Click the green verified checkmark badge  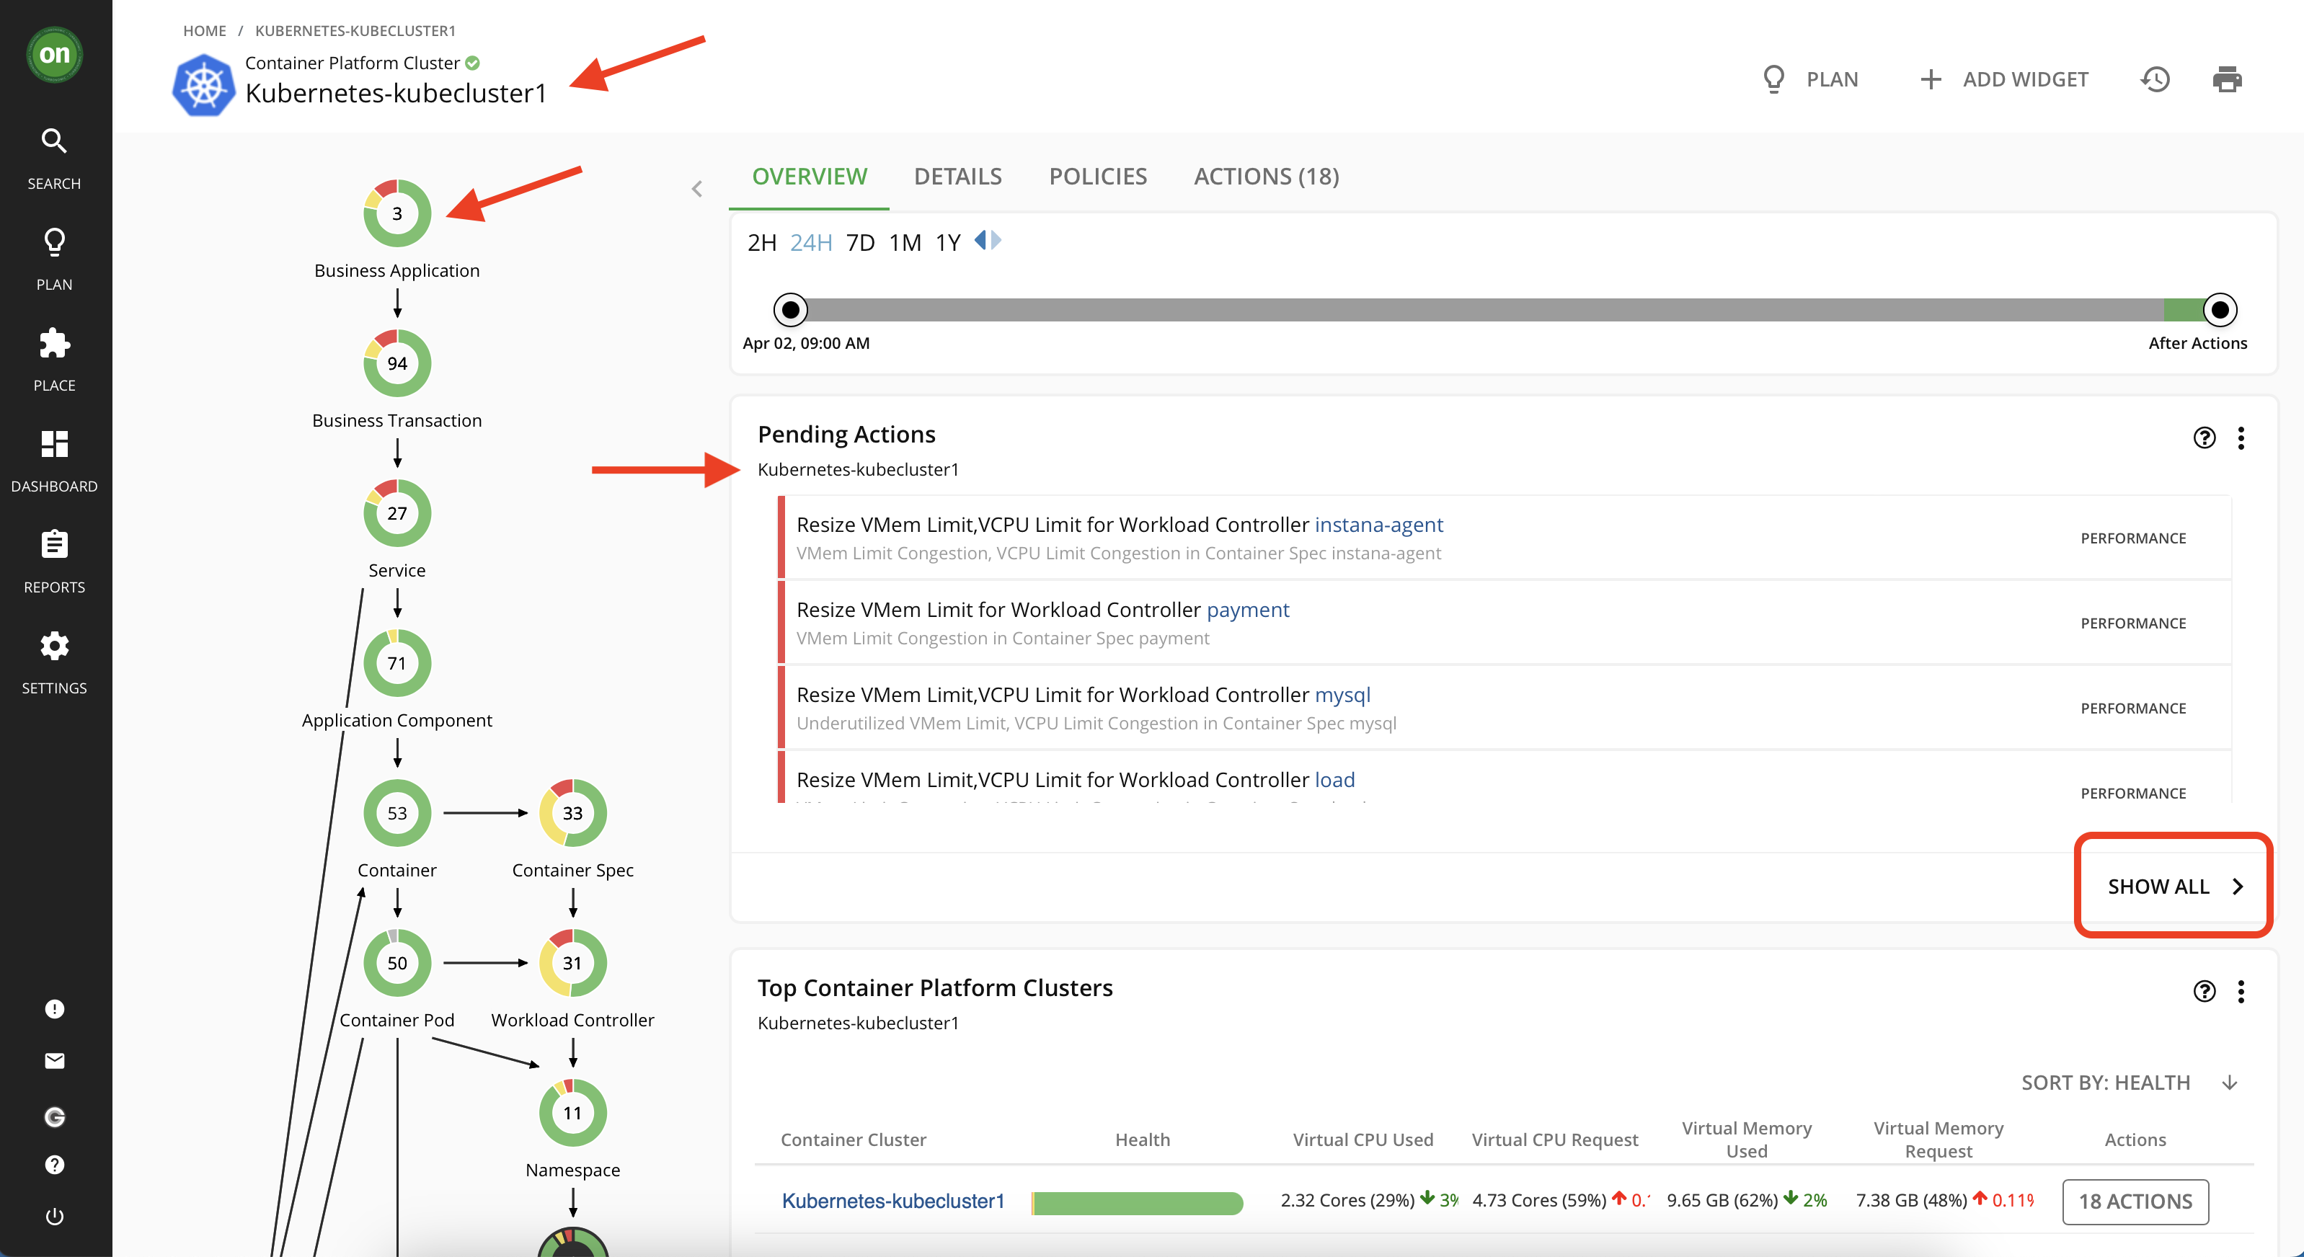[x=472, y=63]
